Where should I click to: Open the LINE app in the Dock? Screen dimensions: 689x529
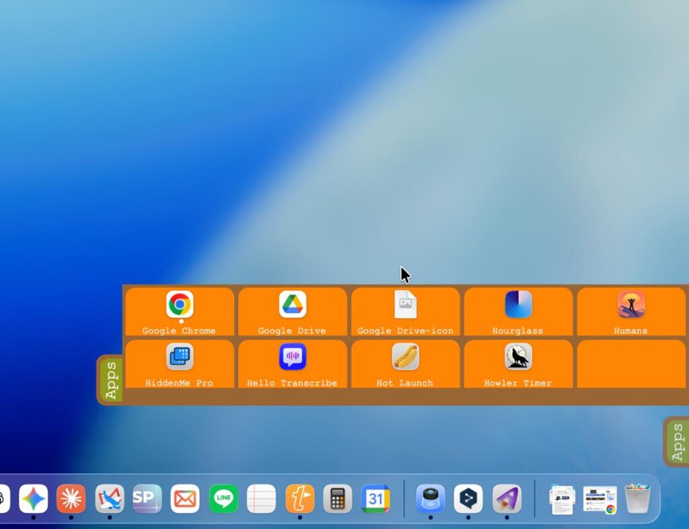click(223, 499)
